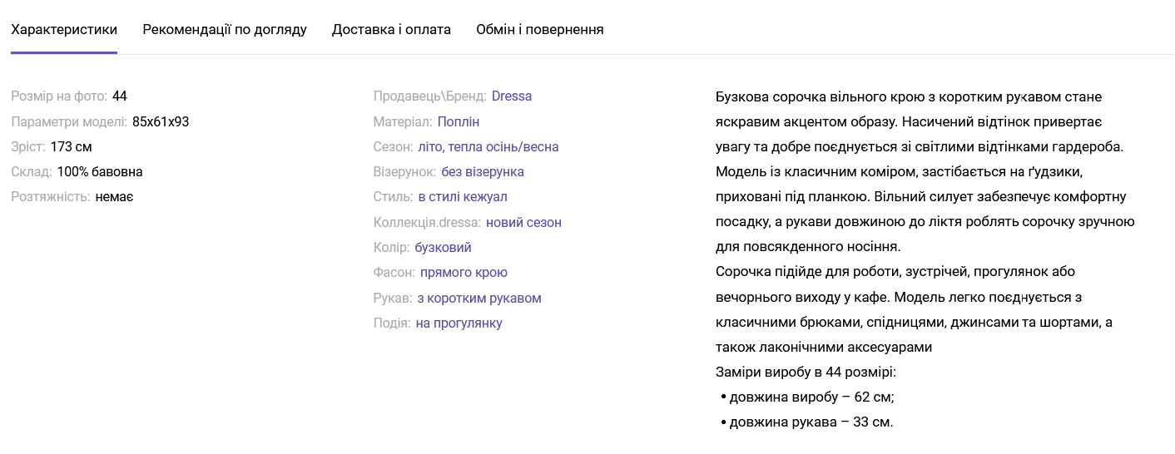Click the Візерунок label
The width and height of the screenshot is (1175, 454).
pyautogui.click(x=405, y=172)
